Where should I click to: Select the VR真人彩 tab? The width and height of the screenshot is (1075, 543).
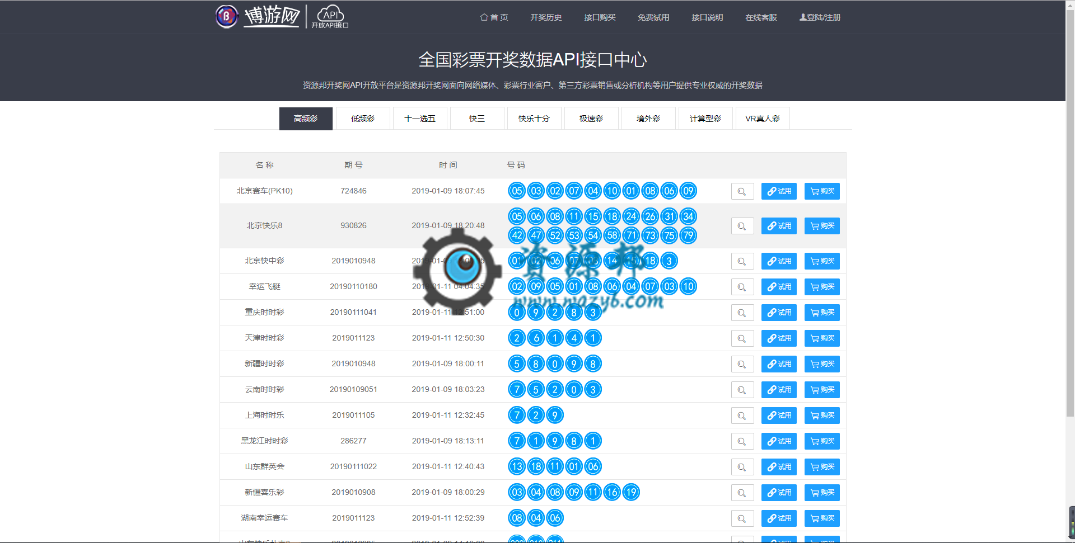tap(763, 119)
